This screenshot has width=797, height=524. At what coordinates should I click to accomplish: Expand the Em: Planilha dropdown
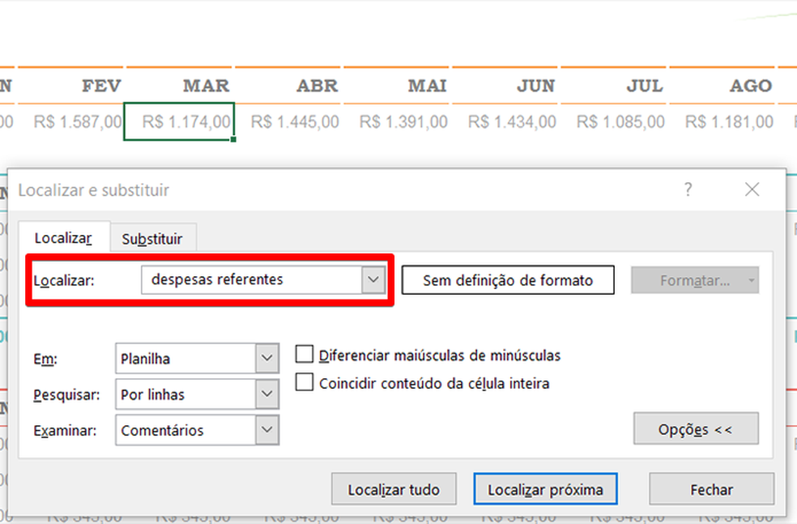tap(267, 358)
